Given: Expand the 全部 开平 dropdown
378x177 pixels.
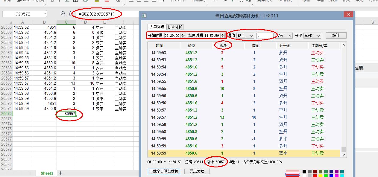Looking at the screenshot, I should click(x=312, y=36).
